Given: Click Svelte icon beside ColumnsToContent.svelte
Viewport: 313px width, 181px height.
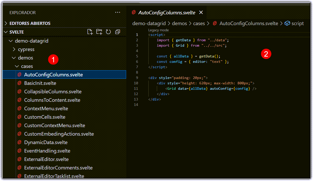Looking at the screenshot, I should point(19,100).
